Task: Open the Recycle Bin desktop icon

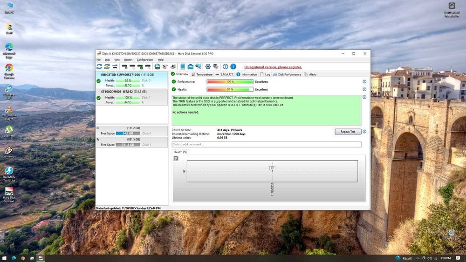Action: point(452,235)
